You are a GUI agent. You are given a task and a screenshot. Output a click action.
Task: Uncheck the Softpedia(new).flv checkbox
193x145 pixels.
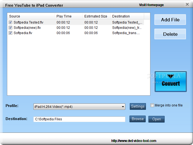(x=10, y=27)
